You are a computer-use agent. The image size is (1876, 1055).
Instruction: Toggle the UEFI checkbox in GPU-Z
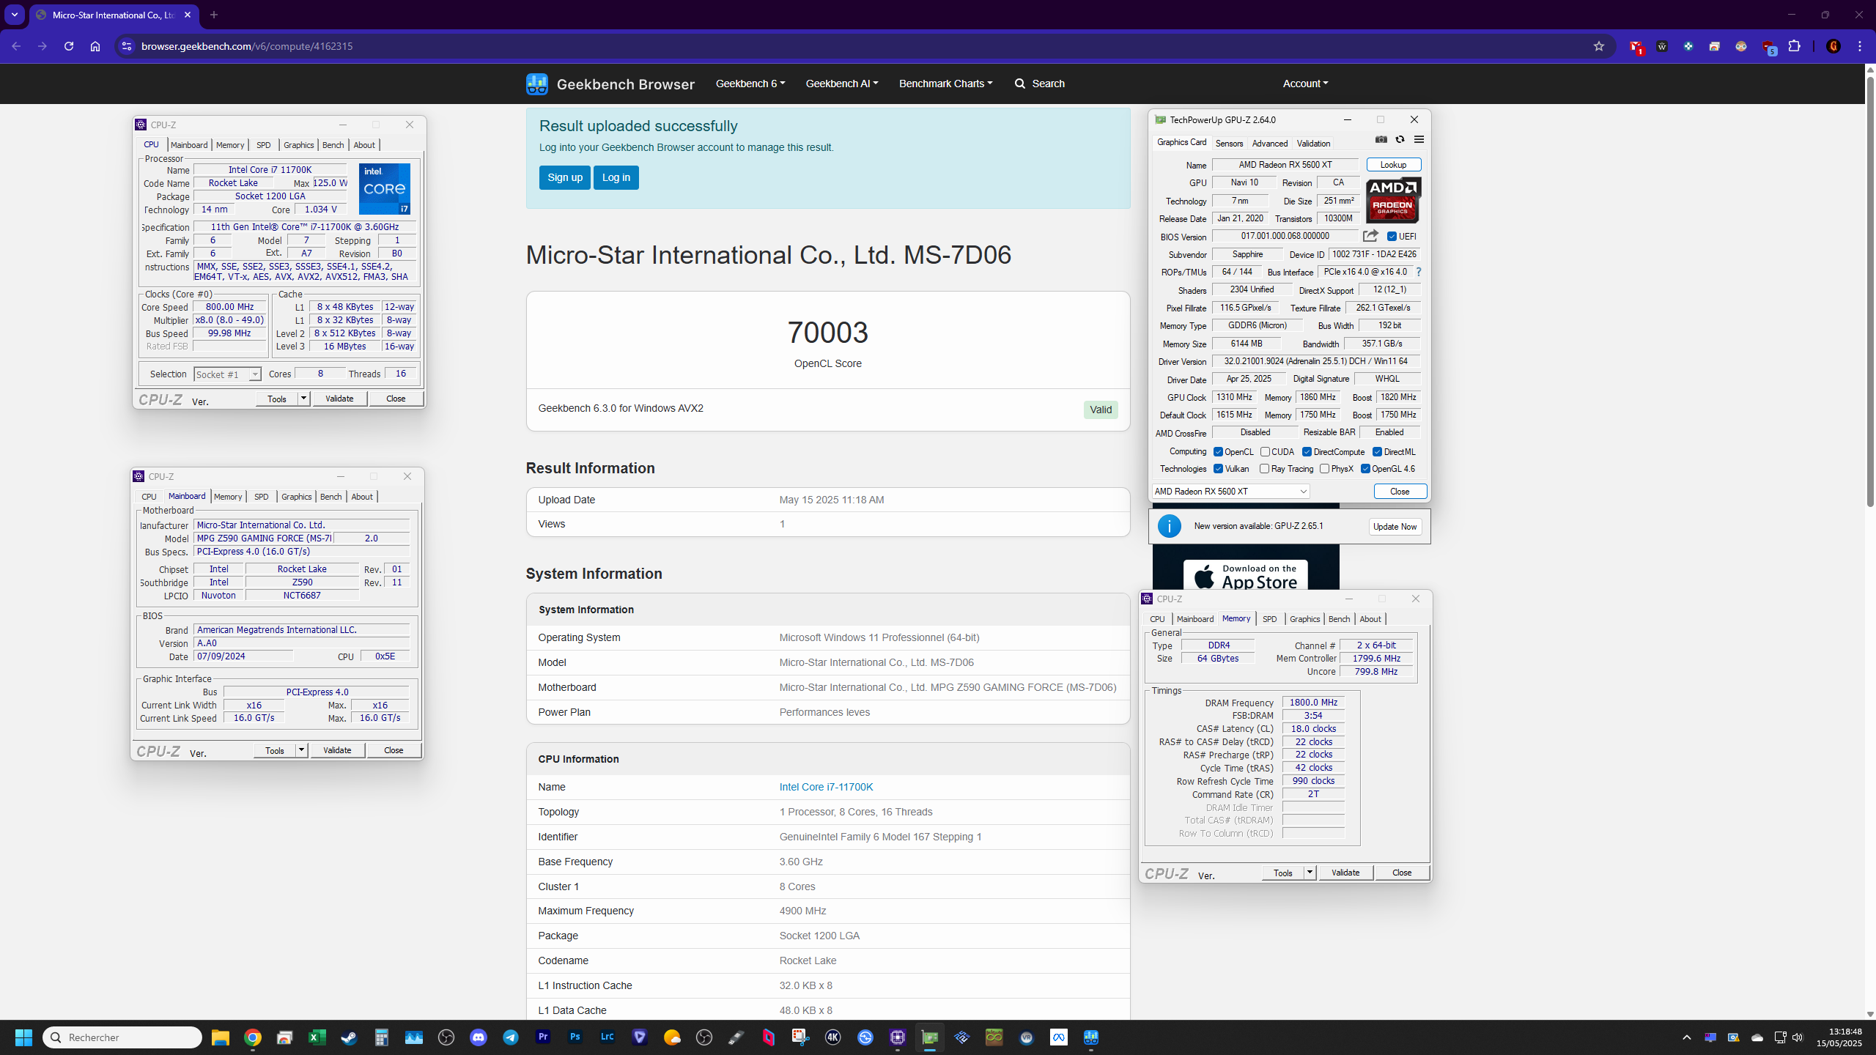[x=1392, y=236]
